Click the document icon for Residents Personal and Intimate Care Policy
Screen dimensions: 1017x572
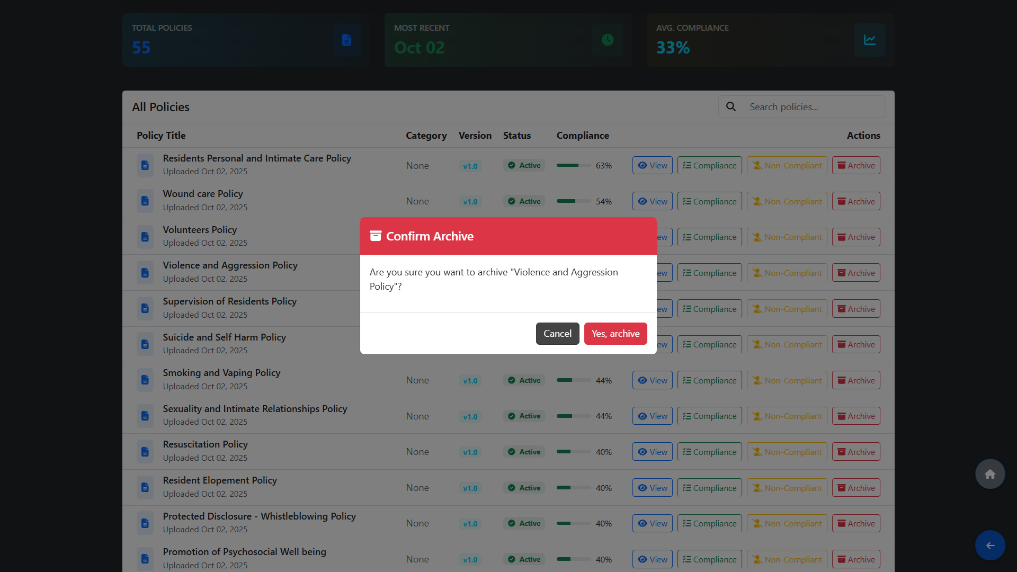145,165
